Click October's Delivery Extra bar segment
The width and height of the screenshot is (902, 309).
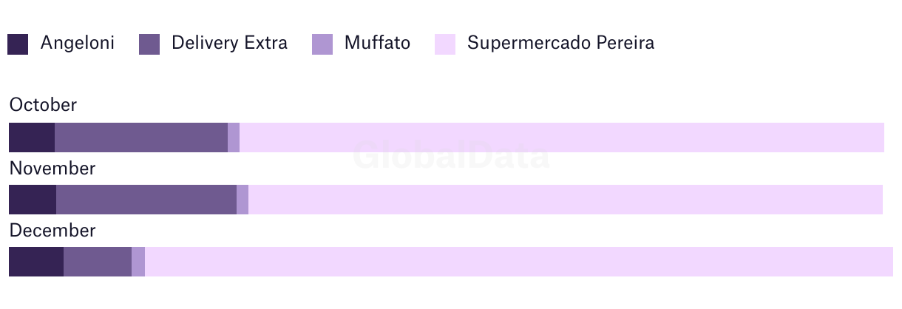(x=141, y=137)
